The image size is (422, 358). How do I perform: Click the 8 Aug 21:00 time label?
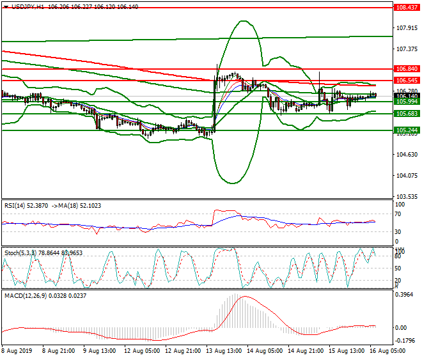coord(58,351)
